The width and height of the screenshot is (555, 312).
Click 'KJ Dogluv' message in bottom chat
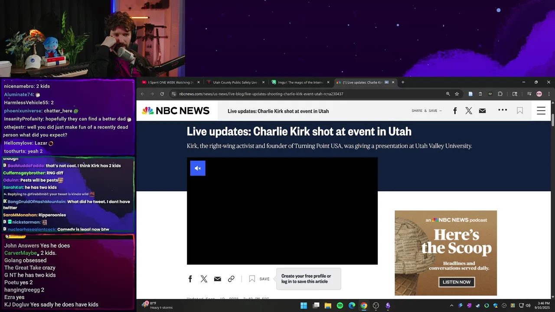click(51, 305)
